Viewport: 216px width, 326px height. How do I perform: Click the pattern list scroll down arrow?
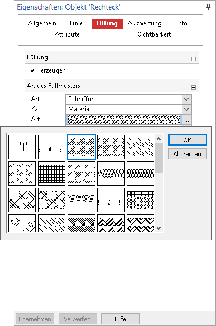[x=159, y=228]
